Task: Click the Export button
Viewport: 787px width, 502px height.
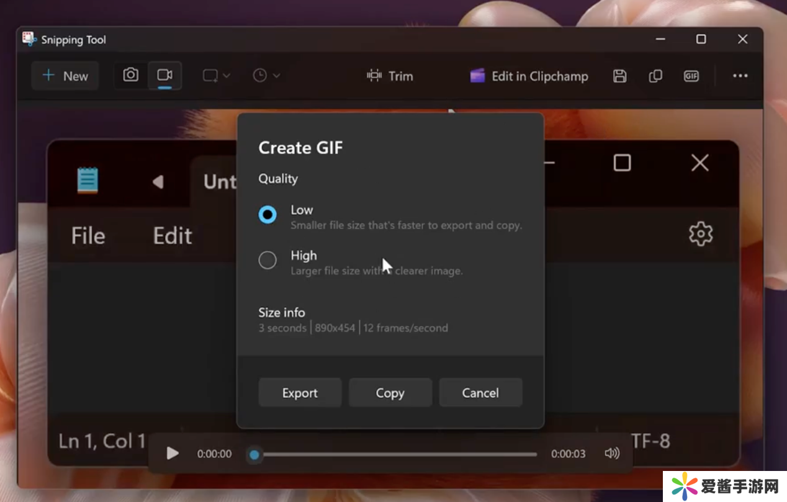Action: pyautogui.click(x=300, y=393)
